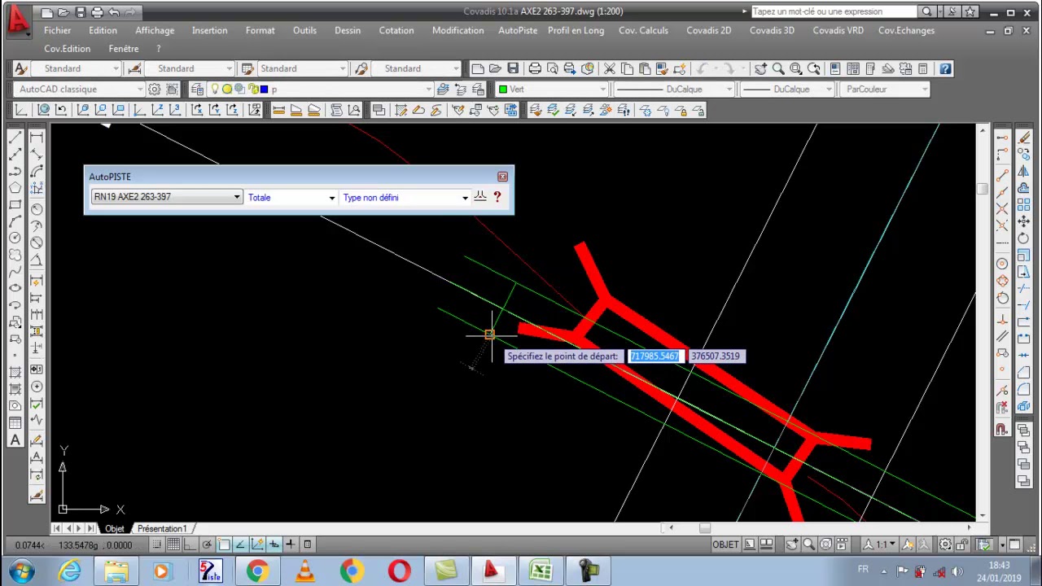Toggle OBJET model/paper space button

pyautogui.click(x=725, y=544)
